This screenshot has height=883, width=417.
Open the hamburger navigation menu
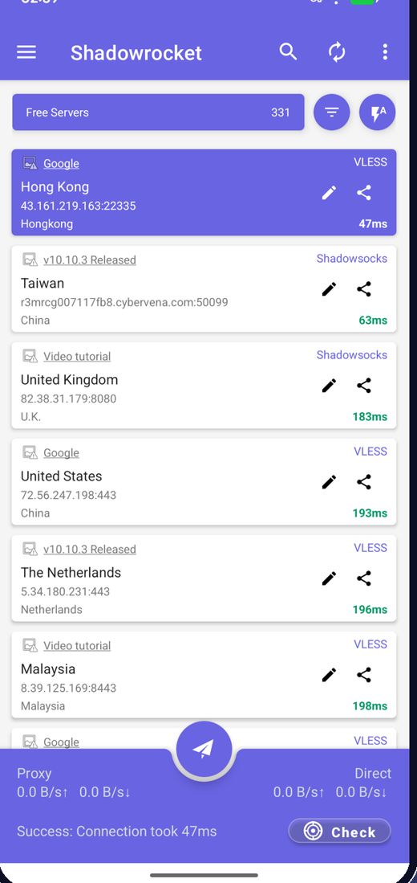click(26, 52)
